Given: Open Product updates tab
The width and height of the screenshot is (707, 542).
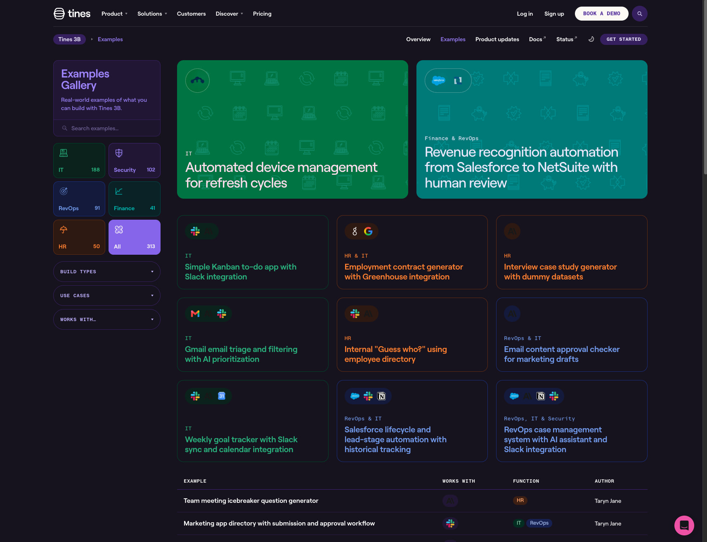Looking at the screenshot, I should pyautogui.click(x=497, y=39).
